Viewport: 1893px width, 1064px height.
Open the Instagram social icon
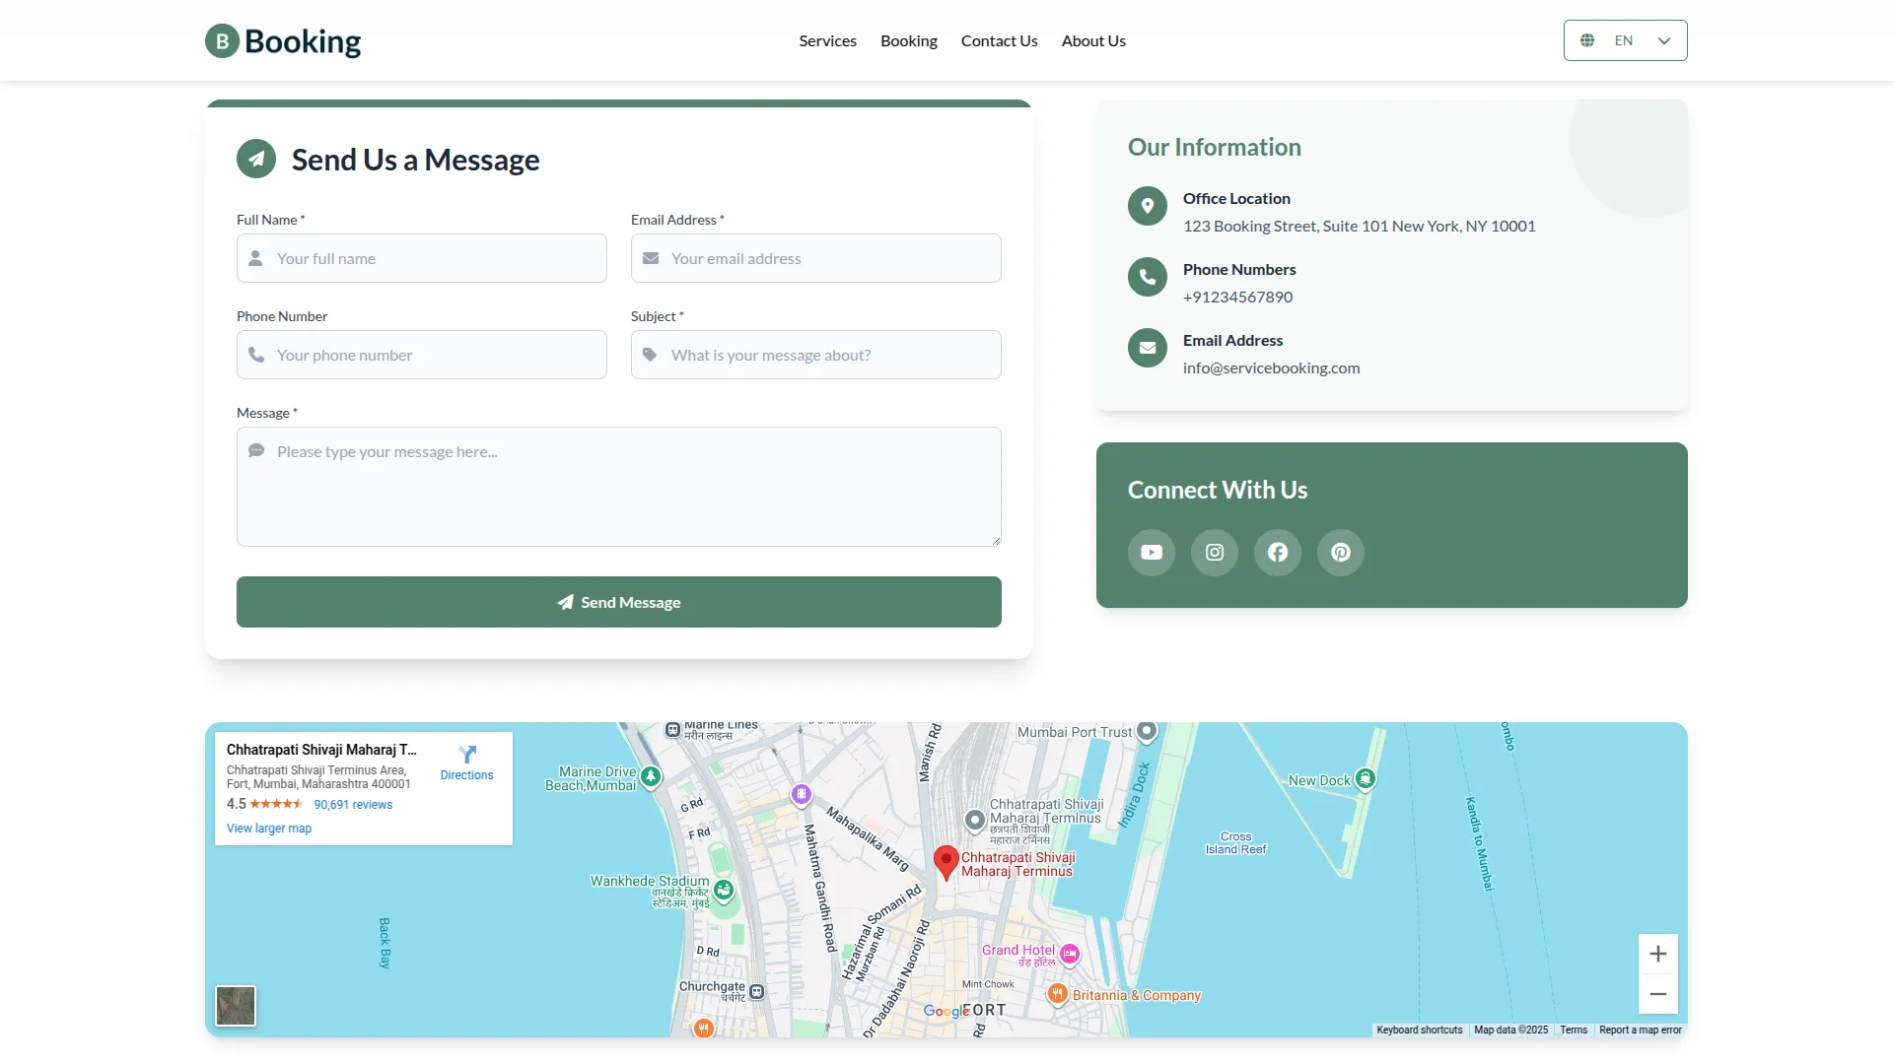coord(1214,553)
